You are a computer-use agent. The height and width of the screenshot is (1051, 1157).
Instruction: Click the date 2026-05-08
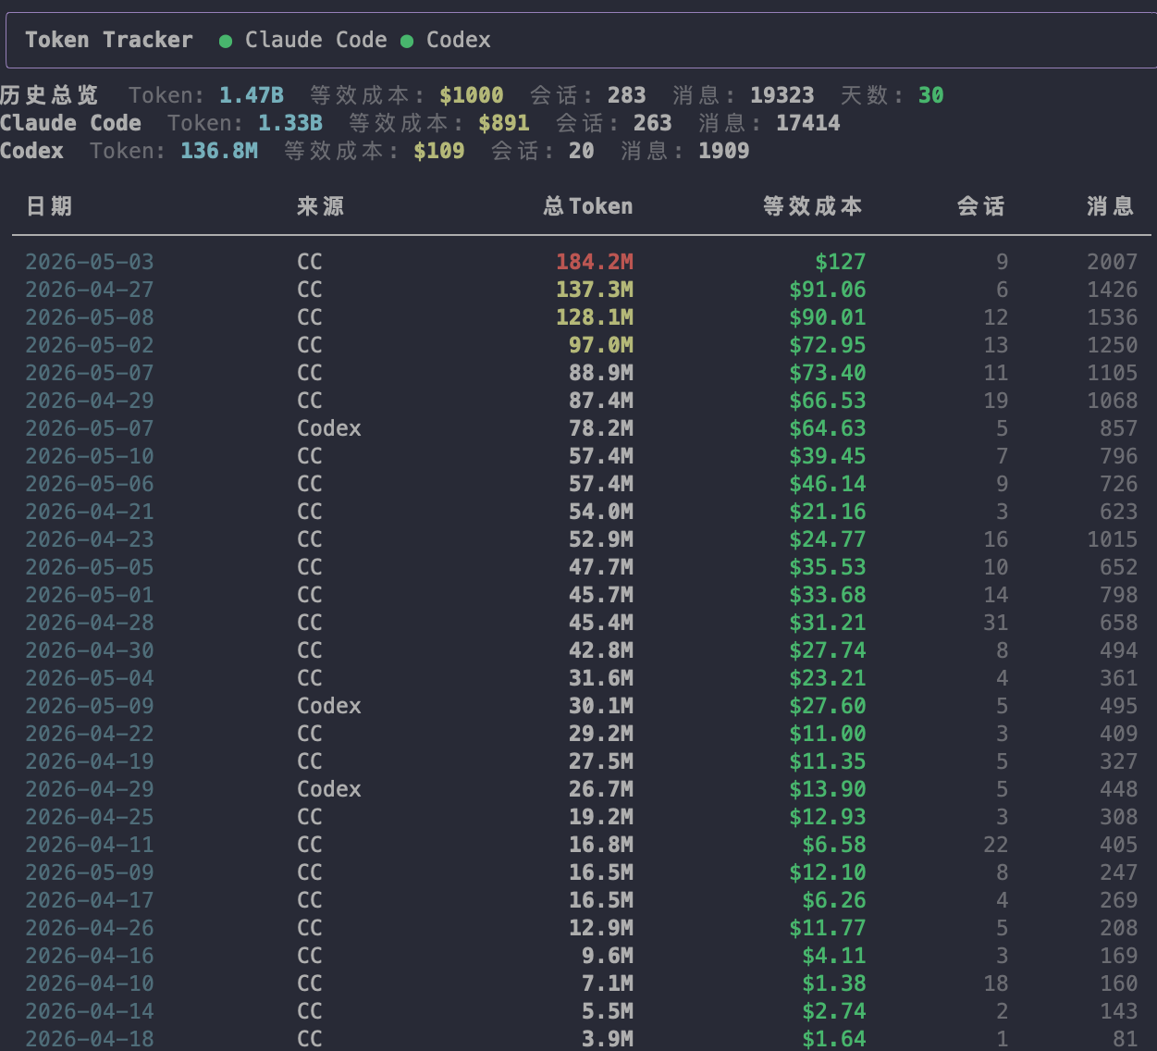click(90, 317)
